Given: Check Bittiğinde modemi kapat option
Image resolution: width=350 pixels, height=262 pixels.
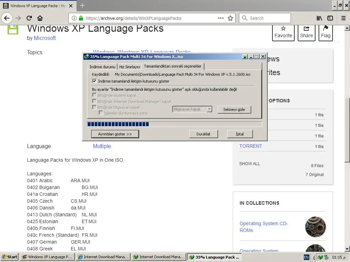Looking at the screenshot, I should [x=94, y=95].
